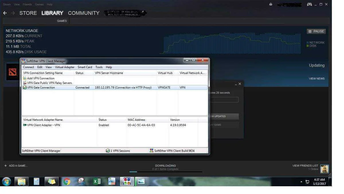Switch to the LIBRARY section

pyautogui.click(x=52, y=13)
